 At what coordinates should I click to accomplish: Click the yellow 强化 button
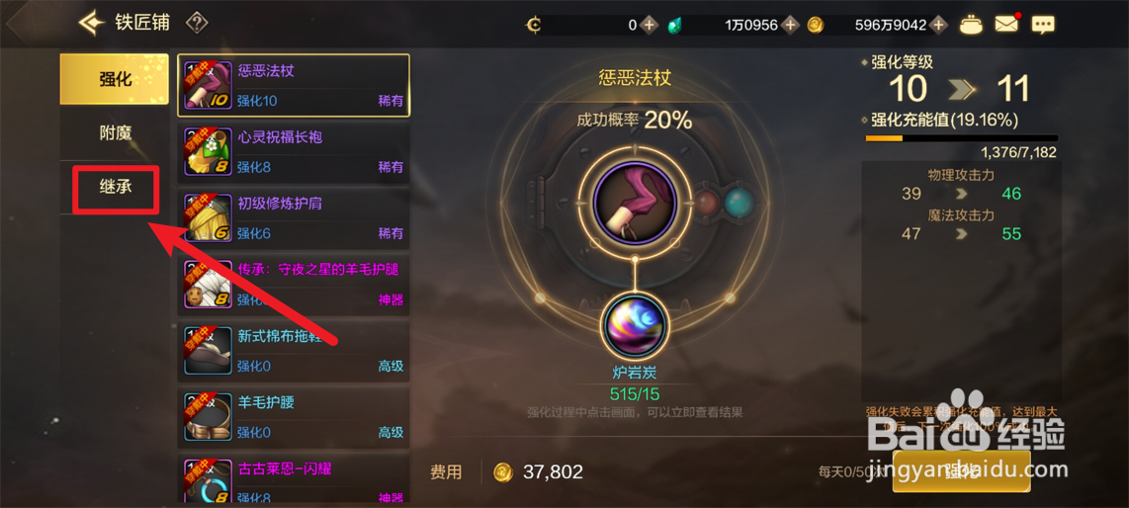point(961,471)
